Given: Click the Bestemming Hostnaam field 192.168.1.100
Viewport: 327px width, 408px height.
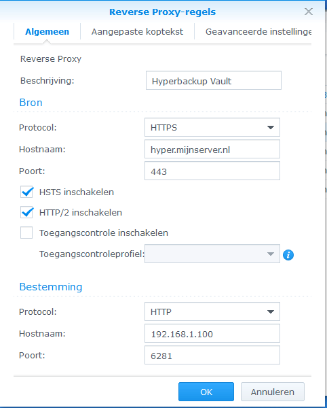Looking at the screenshot, I should (212, 333).
